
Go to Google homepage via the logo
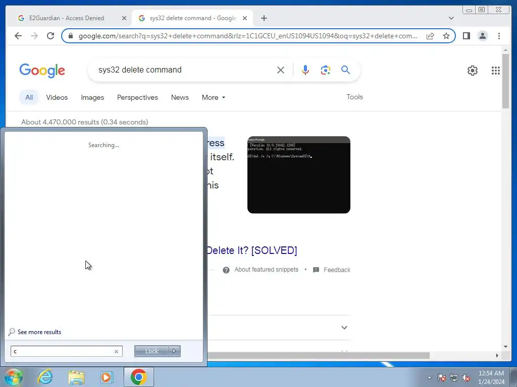point(42,71)
